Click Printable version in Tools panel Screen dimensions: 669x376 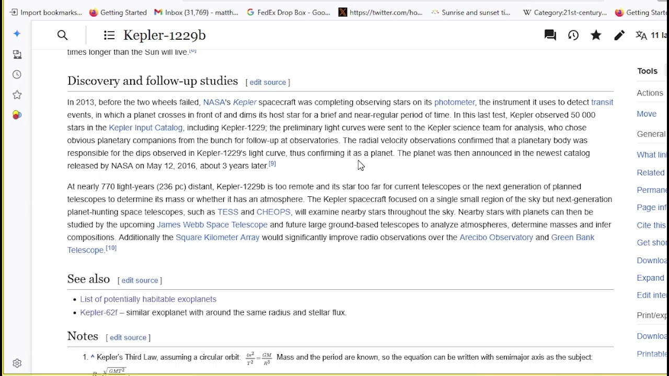[x=652, y=354]
